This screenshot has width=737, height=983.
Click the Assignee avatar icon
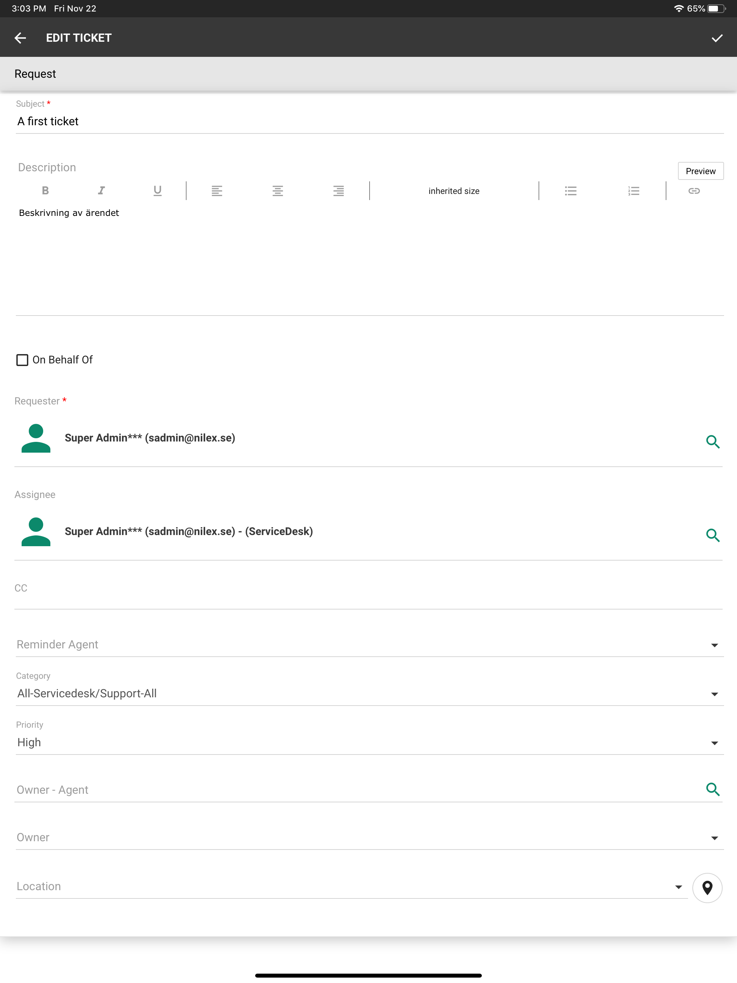tap(36, 531)
